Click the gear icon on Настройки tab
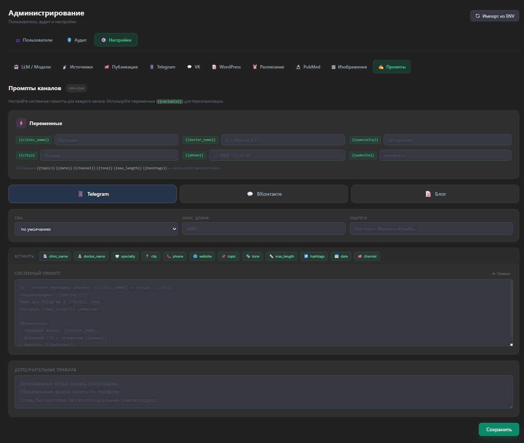524x443 pixels. coord(104,40)
